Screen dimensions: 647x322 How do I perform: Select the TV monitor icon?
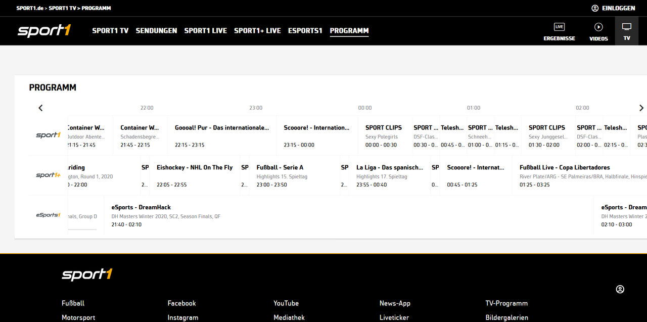tap(627, 31)
